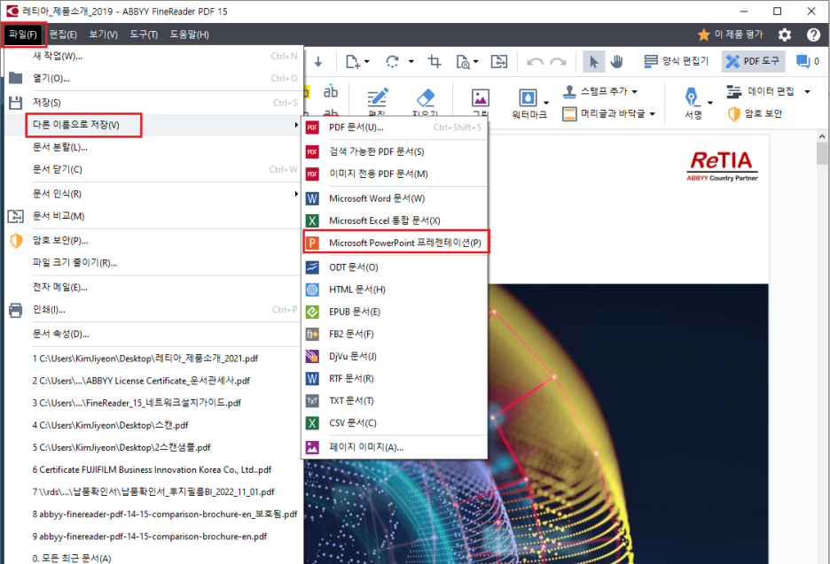Viewport: 830px width, 564px height.
Task: Expand the add page dropdown arrow
Action: (x=367, y=62)
